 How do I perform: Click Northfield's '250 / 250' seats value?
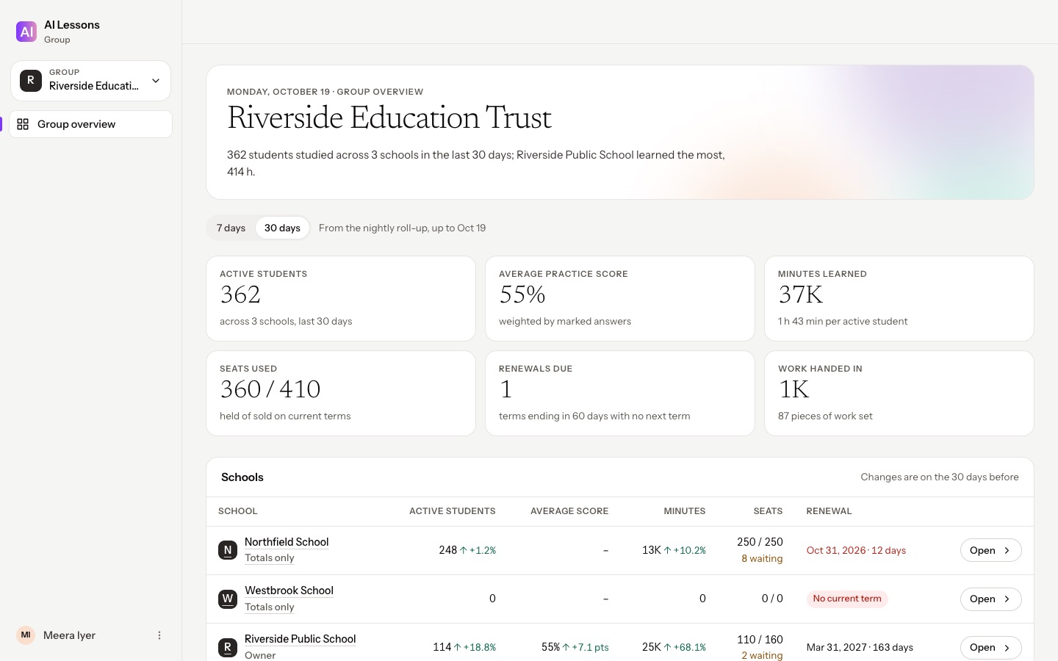click(760, 542)
